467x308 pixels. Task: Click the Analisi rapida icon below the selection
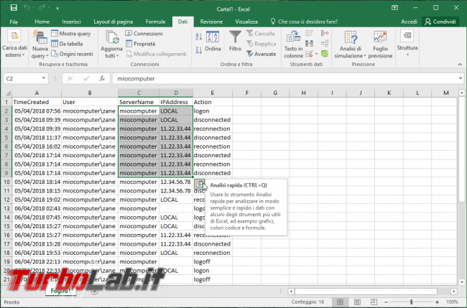(200, 185)
